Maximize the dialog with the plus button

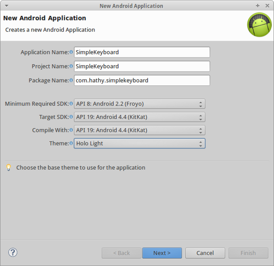coord(258,6)
